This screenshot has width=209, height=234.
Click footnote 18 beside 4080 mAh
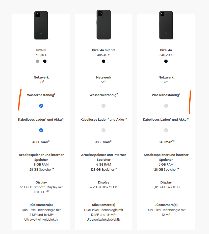(49, 141)
